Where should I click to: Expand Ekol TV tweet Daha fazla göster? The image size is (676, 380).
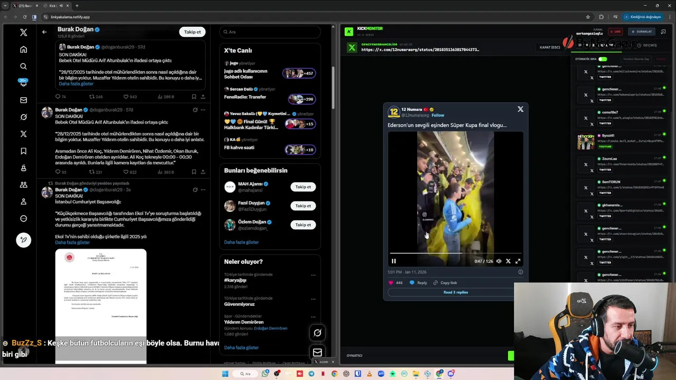72,243
